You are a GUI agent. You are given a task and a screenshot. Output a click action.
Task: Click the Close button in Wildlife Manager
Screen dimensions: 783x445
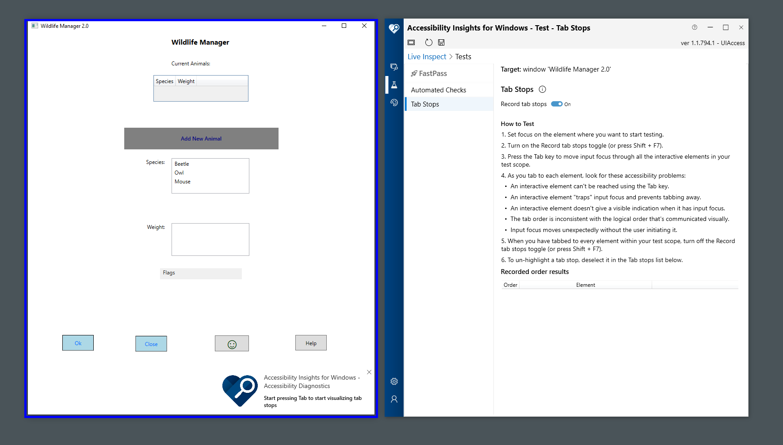point(151,344)
